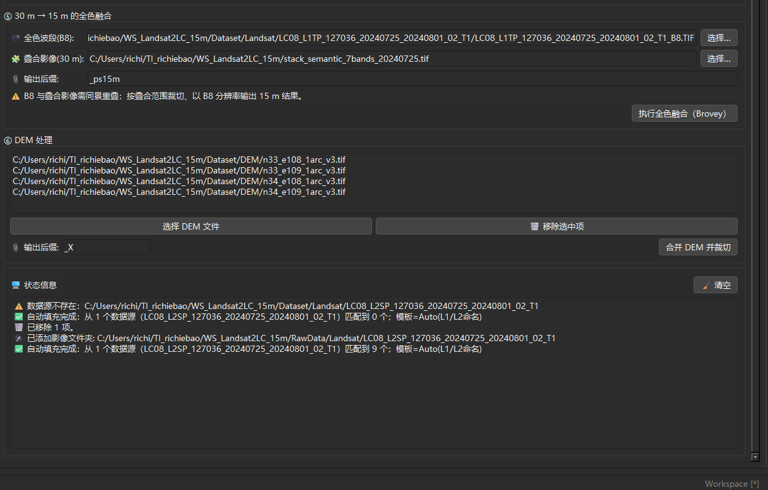This screenshot has height=490, width=768.
Task: Click the warning icon on the 数据源不存在 log line
Action: [x=19, y=306]
